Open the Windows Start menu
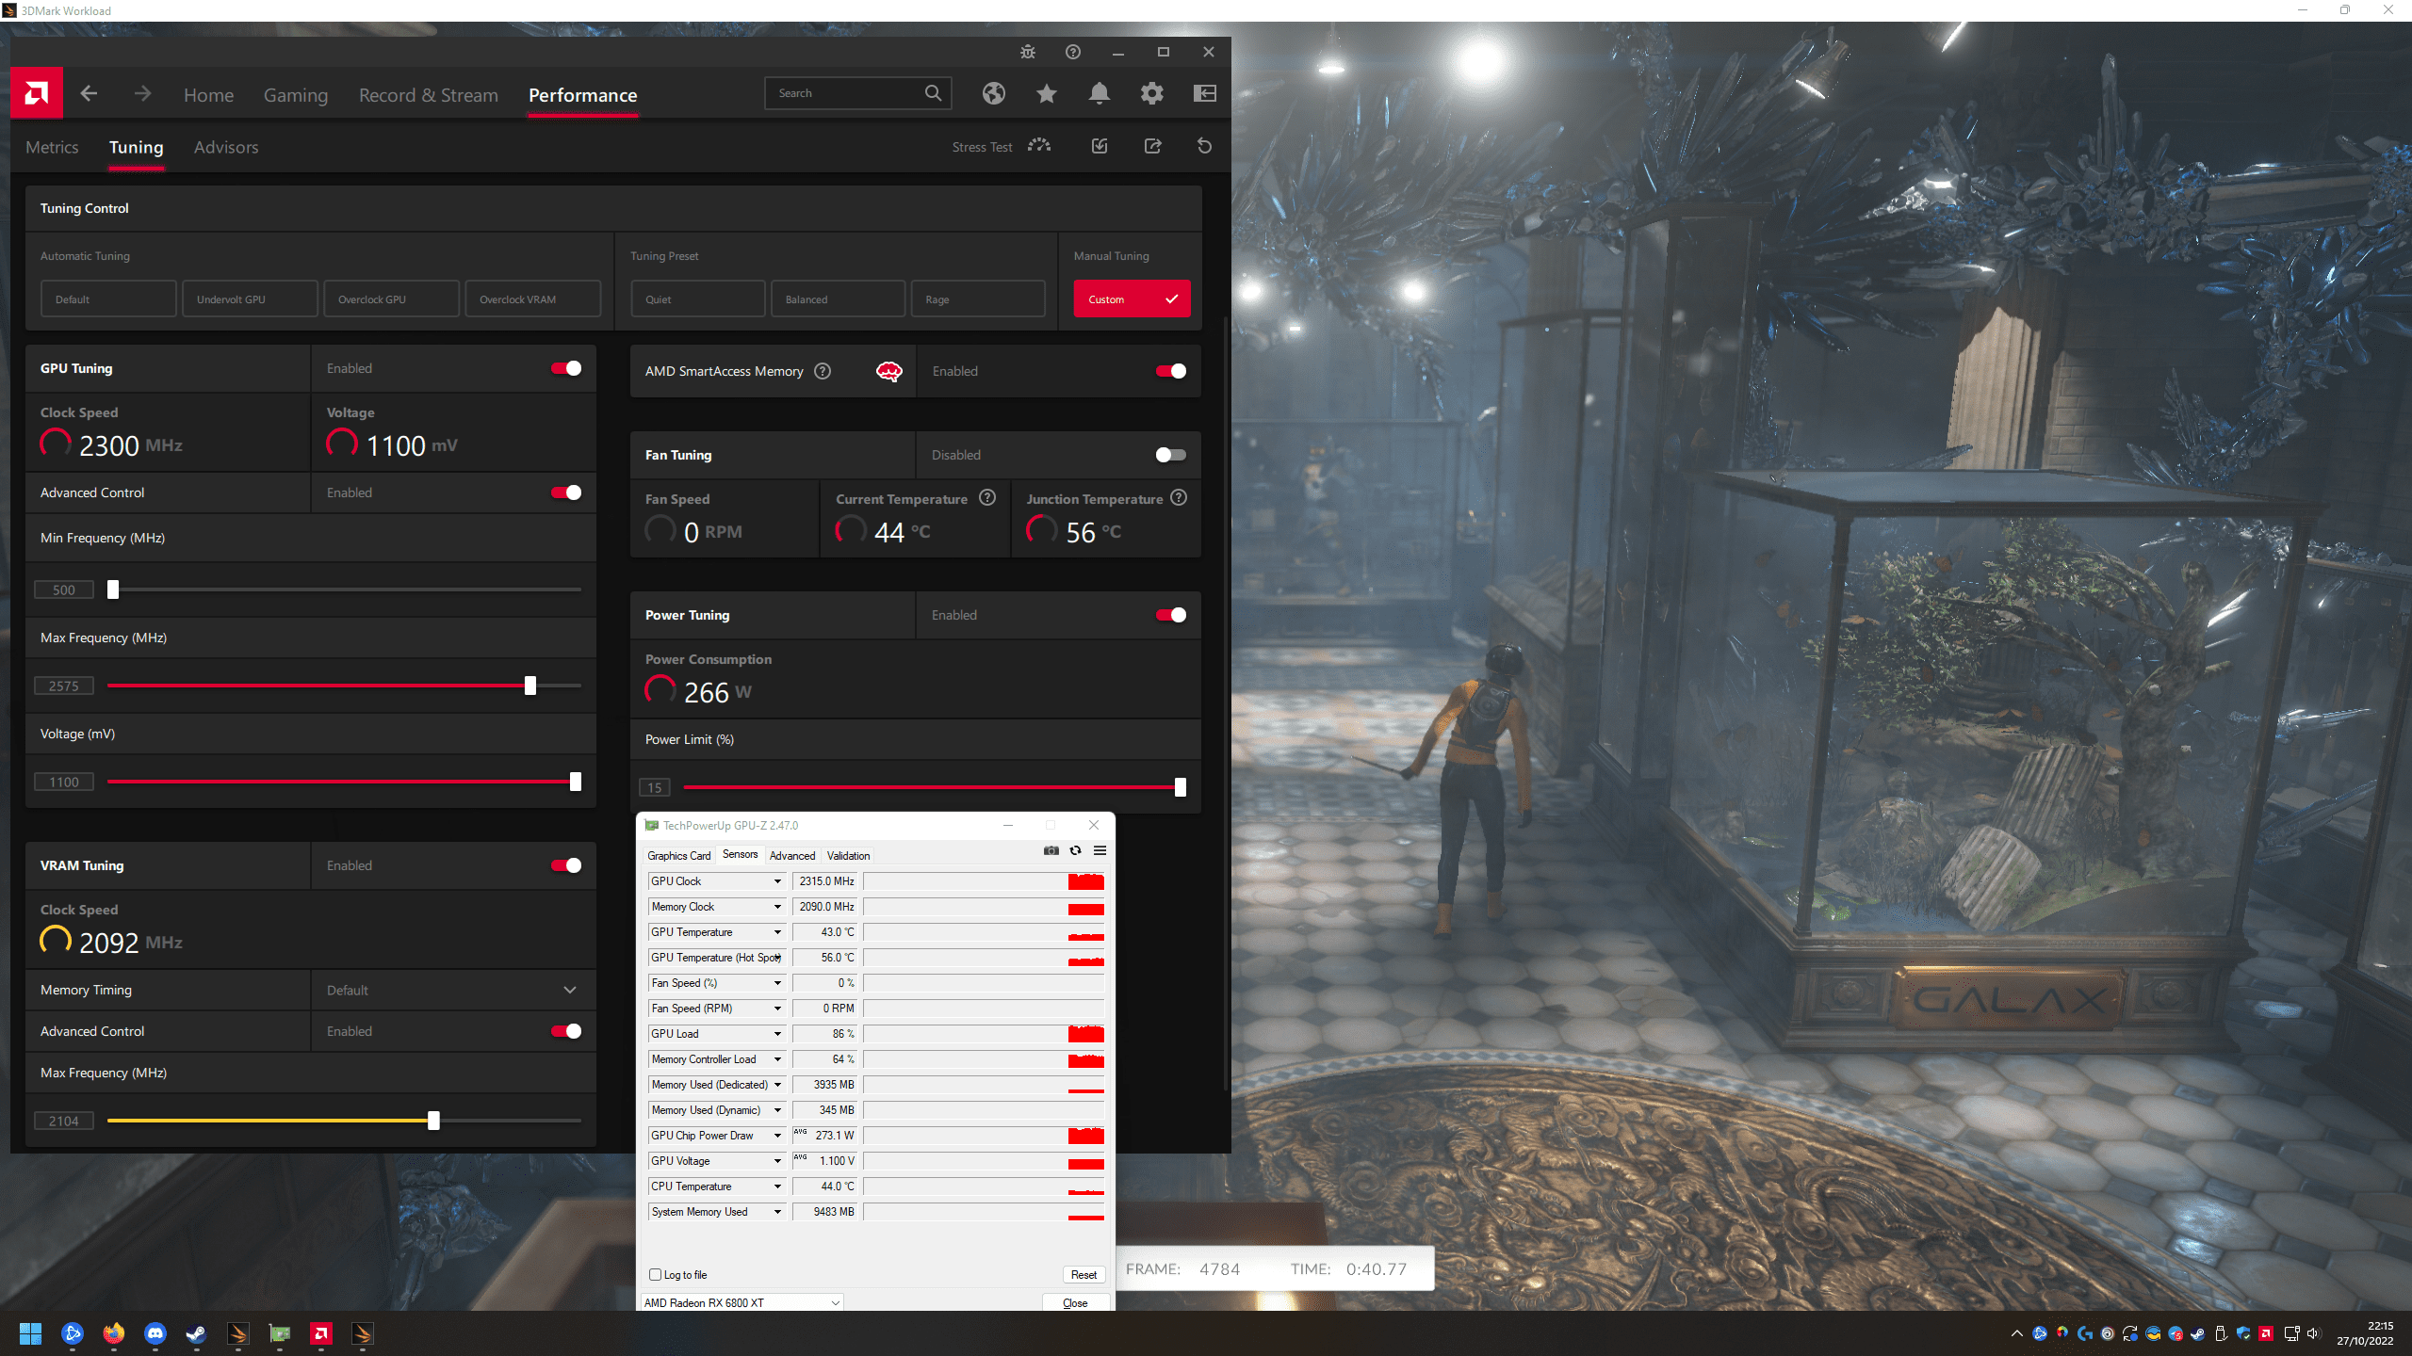Image resolution: width=2412 pixels, height=1356 pixels. (31, 1333)
